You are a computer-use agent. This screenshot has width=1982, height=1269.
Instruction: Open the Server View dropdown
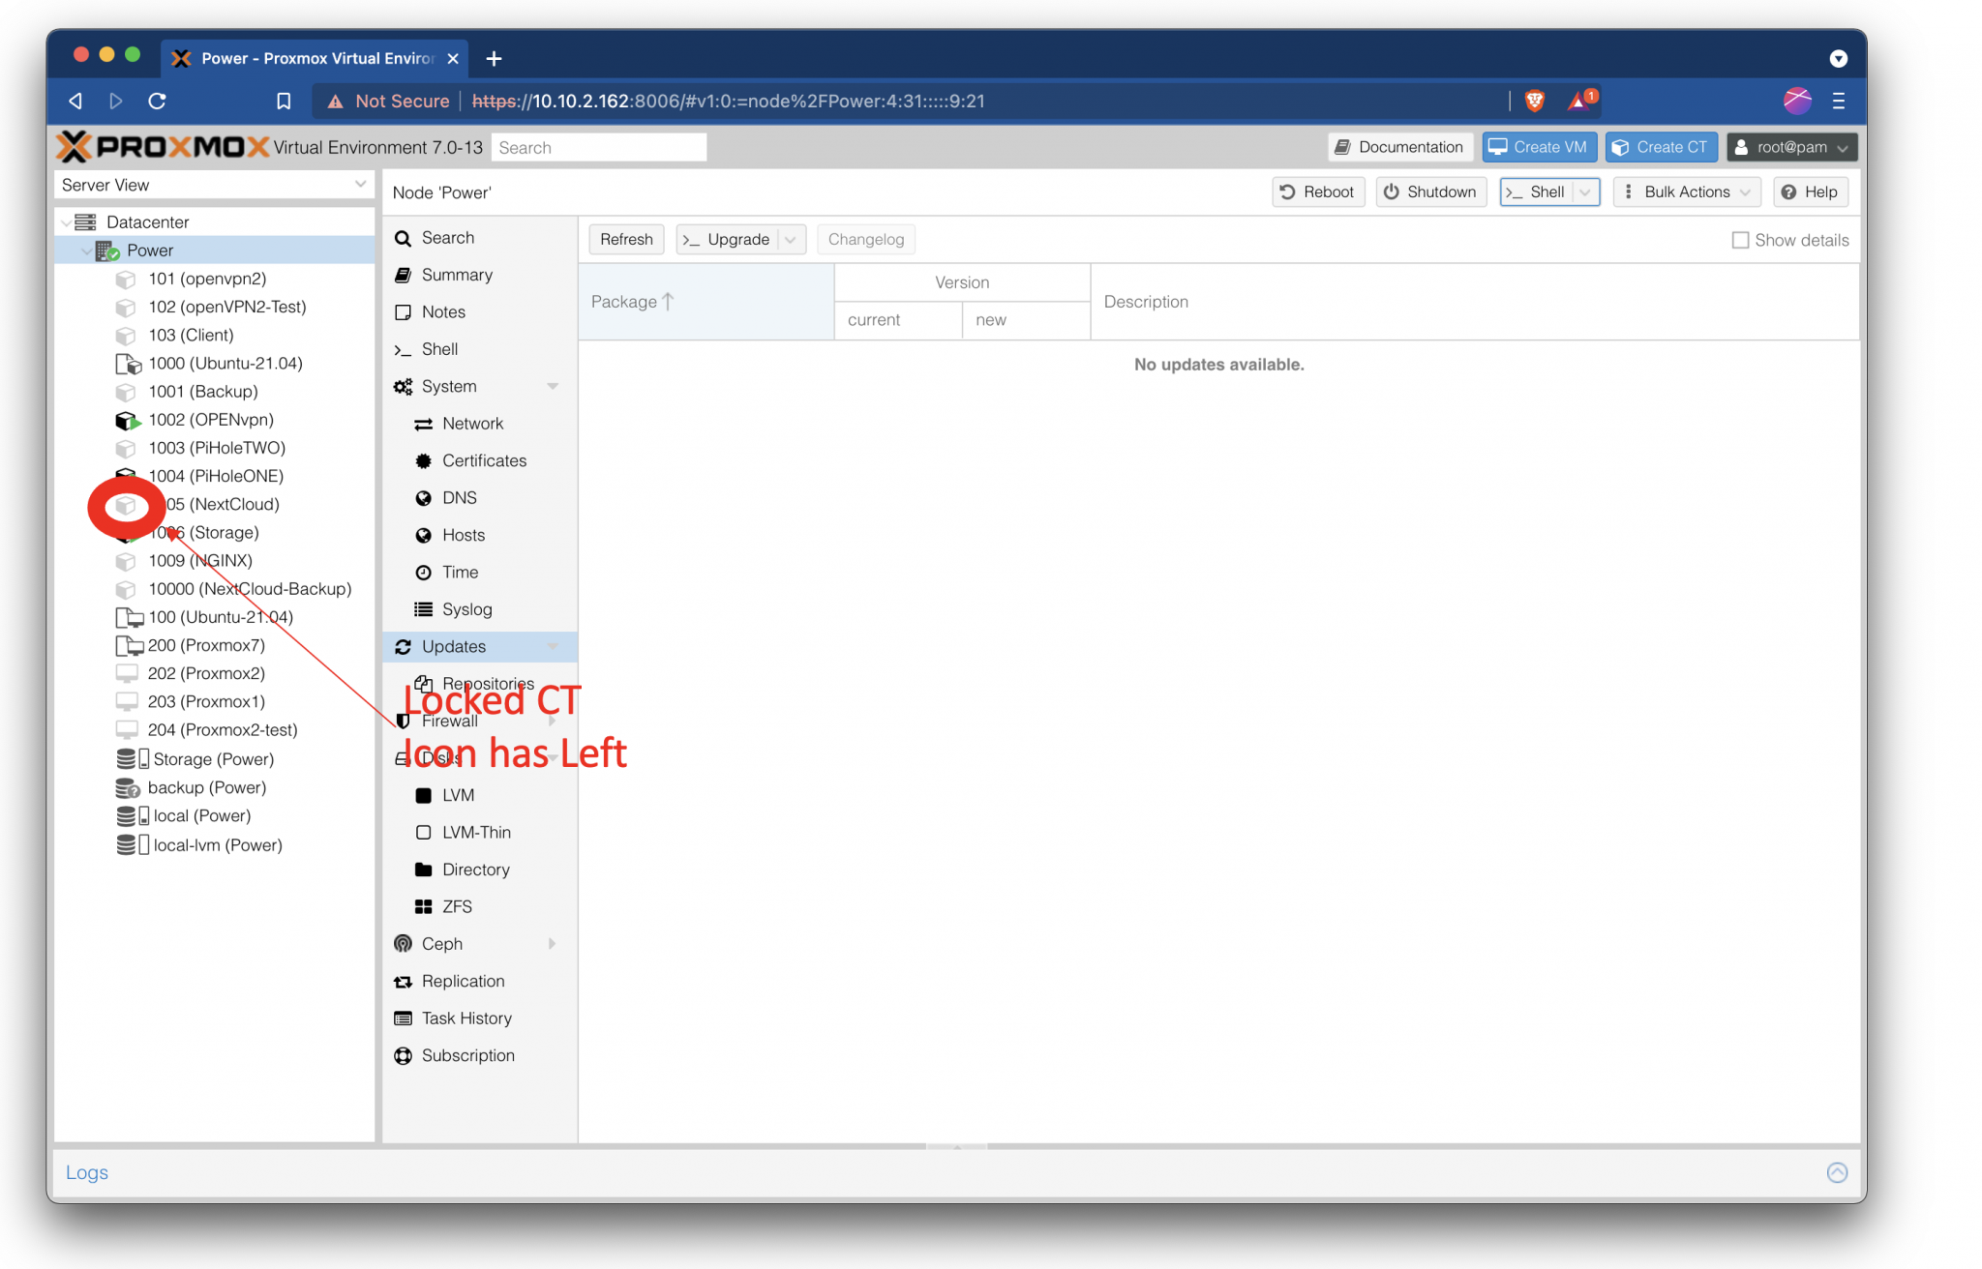[x=359, y=184]
